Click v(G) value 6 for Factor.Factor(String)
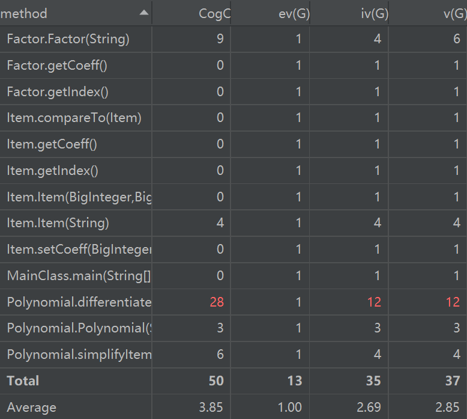467x419 pixels. pyautogui.click(x=457, y=39)
